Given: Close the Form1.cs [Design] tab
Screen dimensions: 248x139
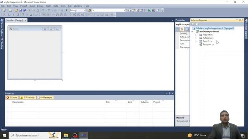Looking at the screenshot, I should 26,20.
